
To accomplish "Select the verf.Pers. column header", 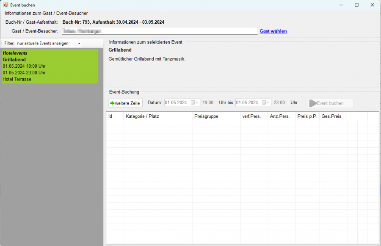I will pos(254,116).
